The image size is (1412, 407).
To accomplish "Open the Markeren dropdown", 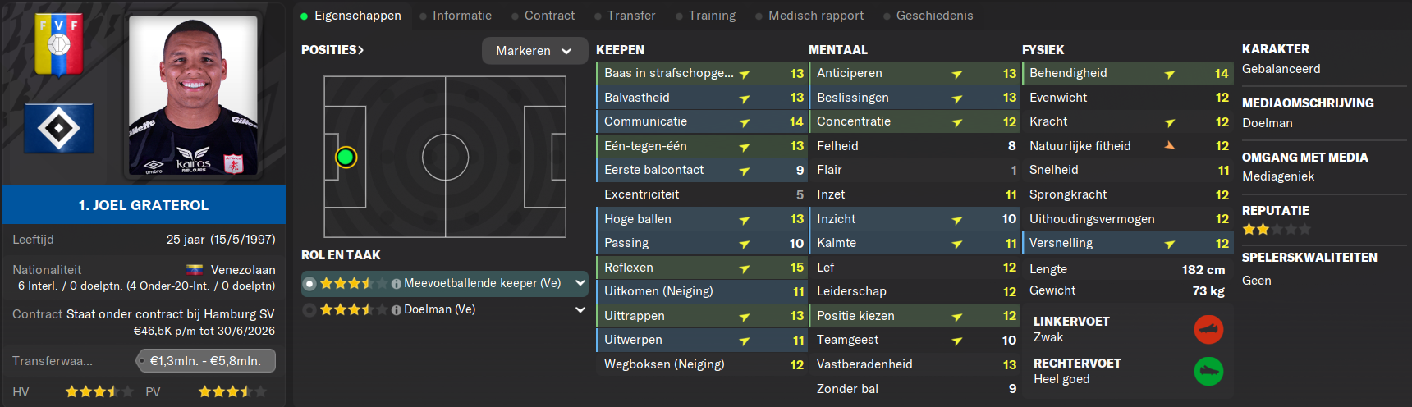I will 534,51.
